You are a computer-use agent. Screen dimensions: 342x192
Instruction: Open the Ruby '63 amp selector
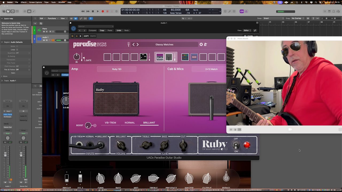tap(116, 69)
